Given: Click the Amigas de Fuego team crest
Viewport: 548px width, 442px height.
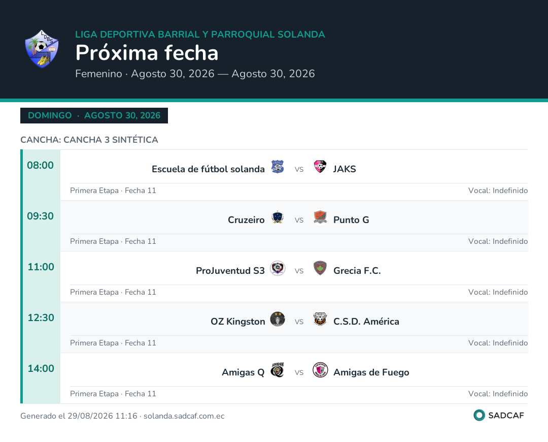Looking at the screenshot, I should point(320,370).
